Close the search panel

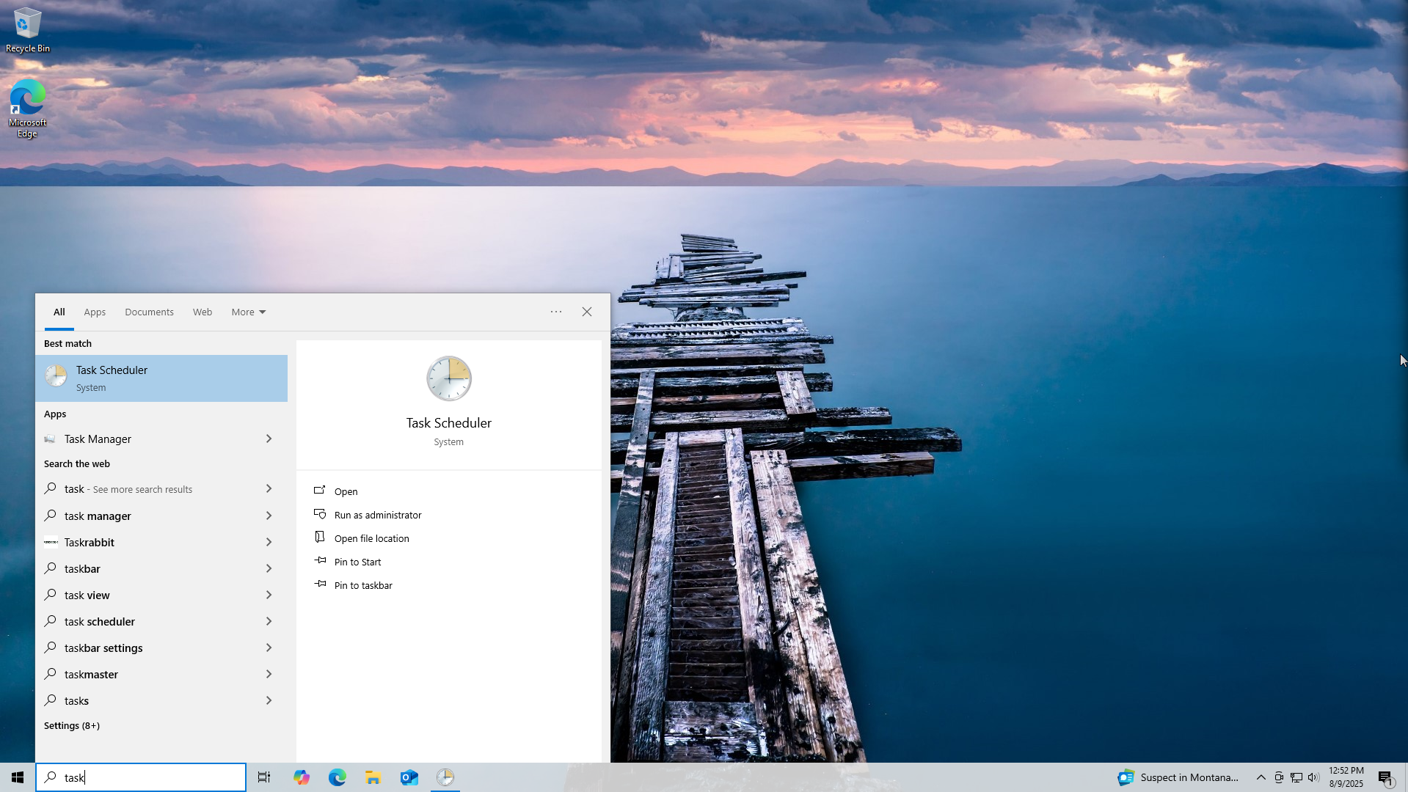tap(587, 312)
